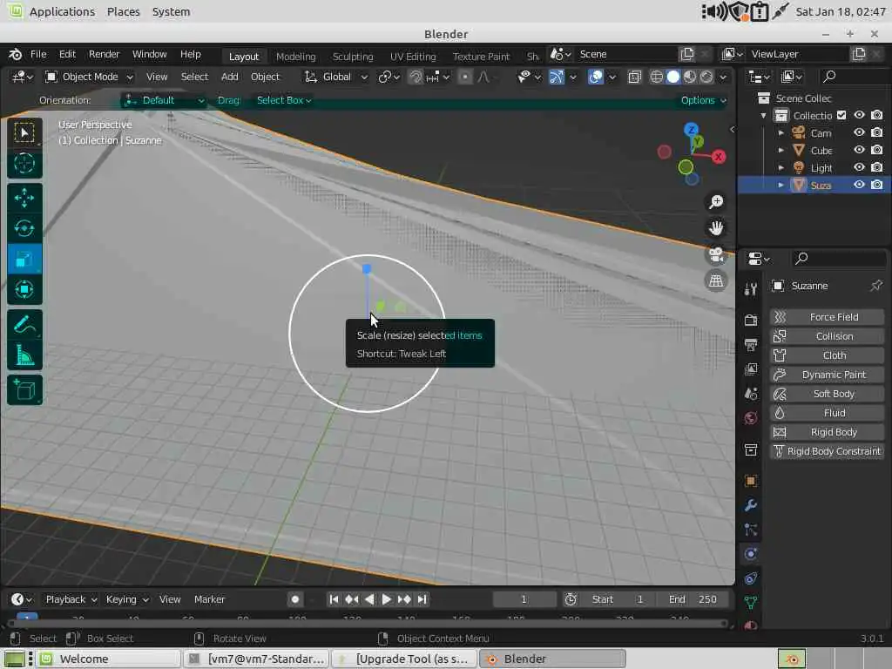This screenshot has height=669, width=892.
Task: Click the X axis on navigation gizmo
Action: 719,157
